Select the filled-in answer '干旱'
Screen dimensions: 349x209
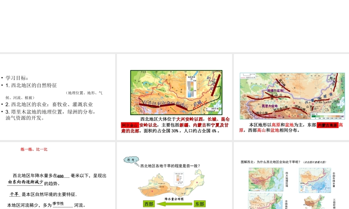pos(15,194)
